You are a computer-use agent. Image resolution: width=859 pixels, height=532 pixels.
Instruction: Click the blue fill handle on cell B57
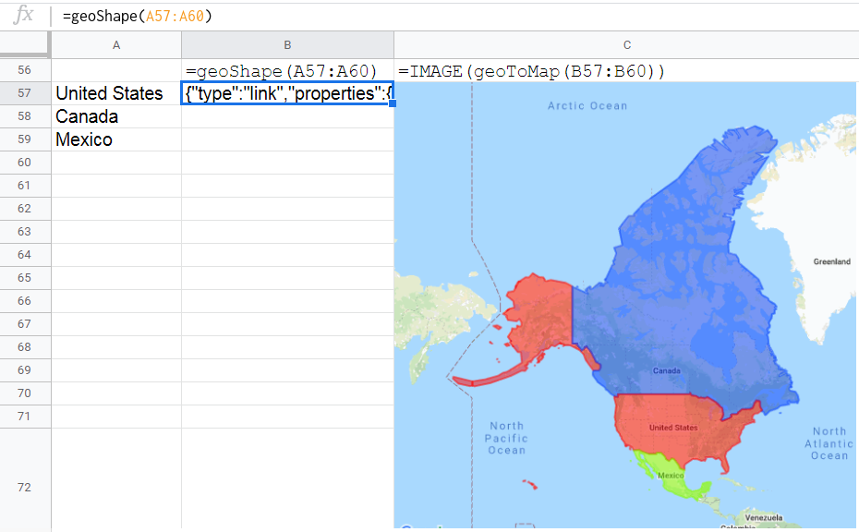393,104
